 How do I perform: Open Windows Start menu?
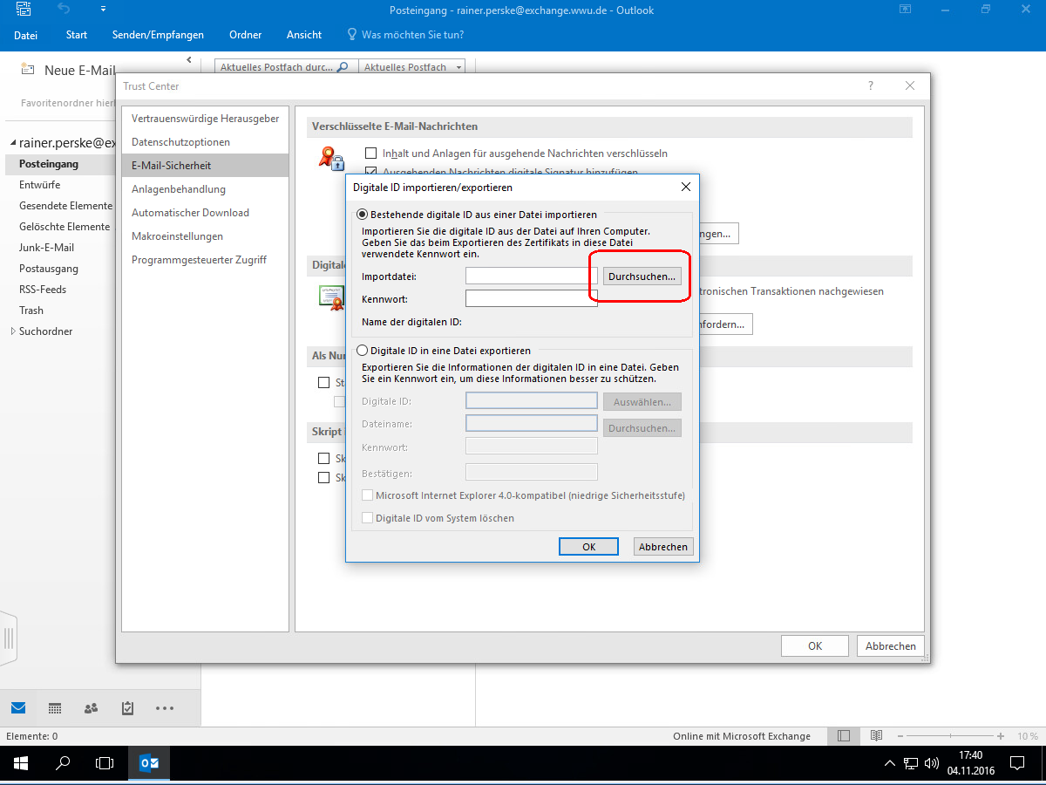19,763
